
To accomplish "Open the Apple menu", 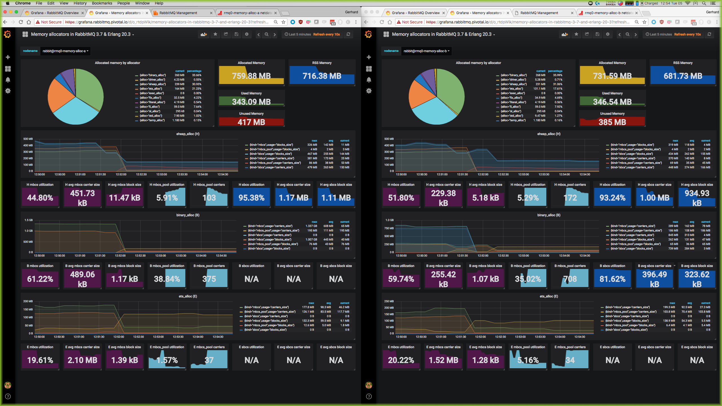I will 8,3.
